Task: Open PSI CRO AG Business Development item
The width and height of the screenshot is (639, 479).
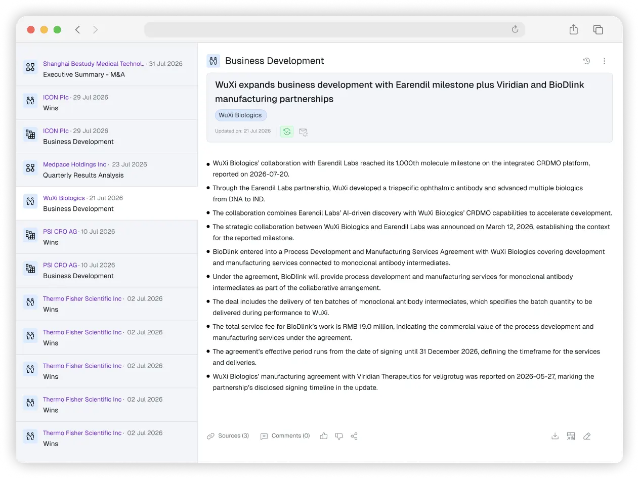Action: tap(107, 271)
